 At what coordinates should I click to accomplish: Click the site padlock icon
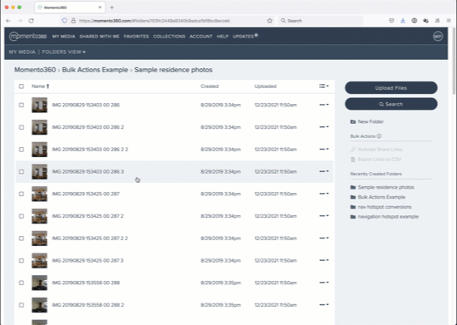point(73,21)
